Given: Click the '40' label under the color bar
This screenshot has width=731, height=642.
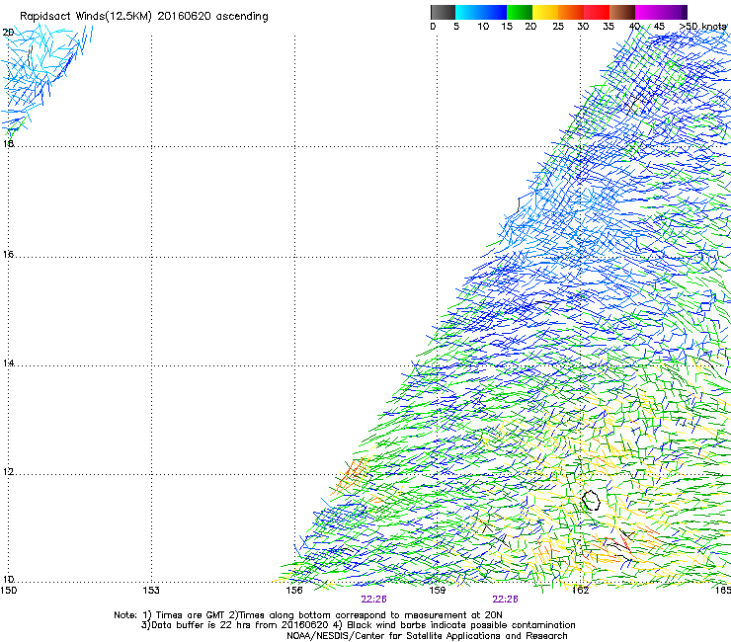Looking at the screenshot, I should tap(634, 26).
